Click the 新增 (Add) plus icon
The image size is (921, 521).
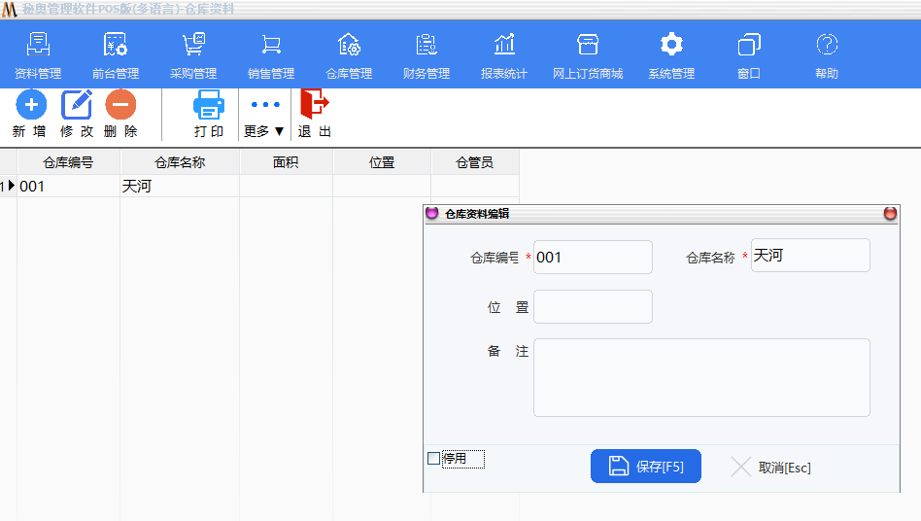click(31, 105)
